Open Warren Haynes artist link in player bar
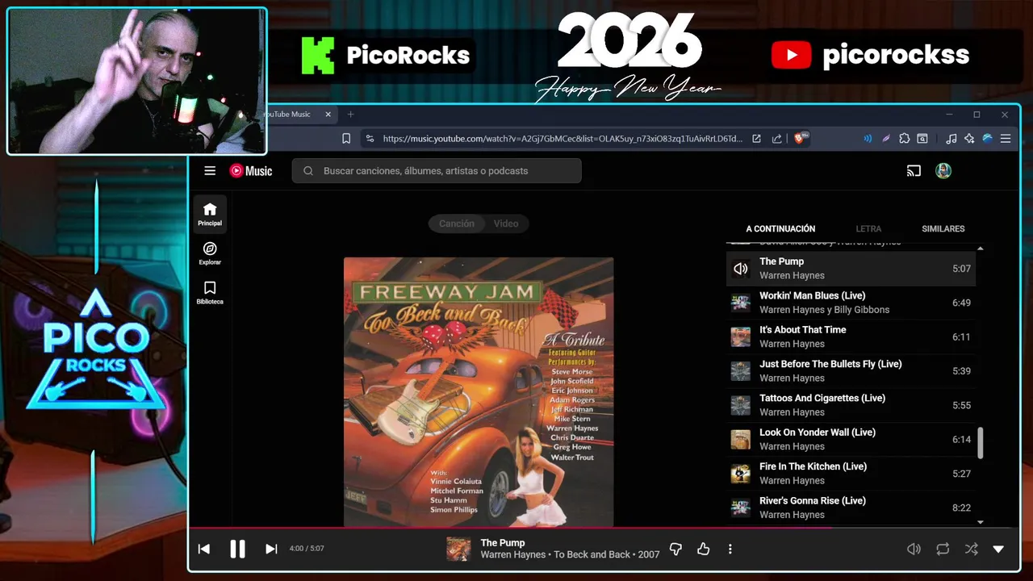This screenshot has height=581, width=1033. (512, 555)
